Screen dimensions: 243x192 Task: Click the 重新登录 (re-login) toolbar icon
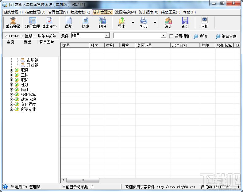[x=13, y=21]
